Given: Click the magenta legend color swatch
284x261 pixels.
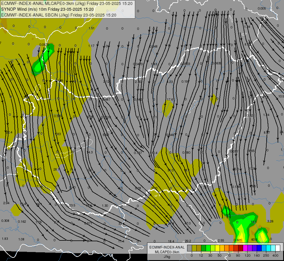Looking at the screenshot, I should point(245,248).
